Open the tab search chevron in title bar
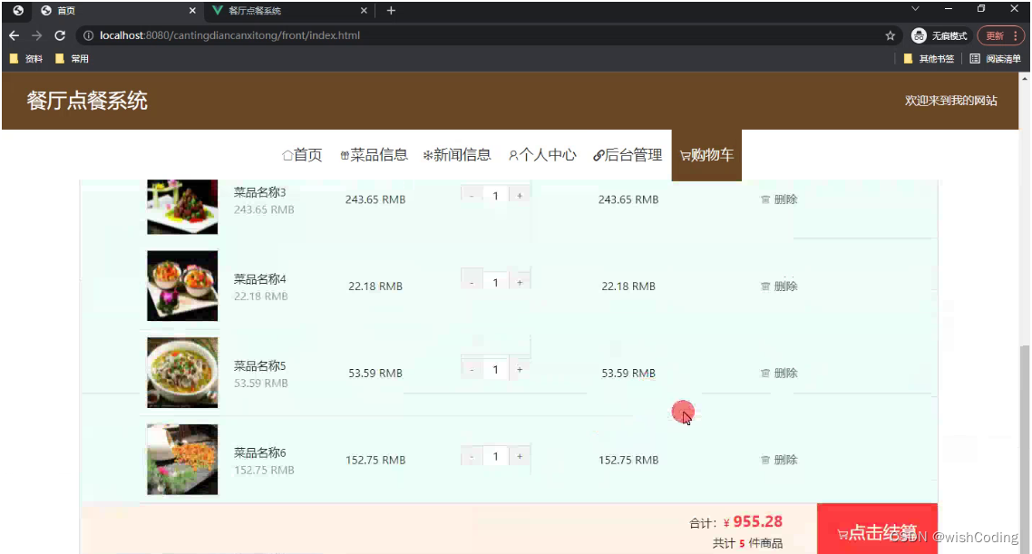Viewport: 1032px width, 554px height. [914, 10]
